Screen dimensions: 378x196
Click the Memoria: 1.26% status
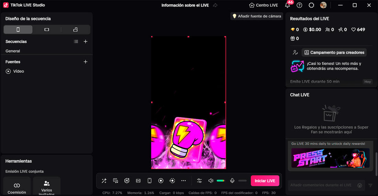pyautogui.click(x=141, y=193)
